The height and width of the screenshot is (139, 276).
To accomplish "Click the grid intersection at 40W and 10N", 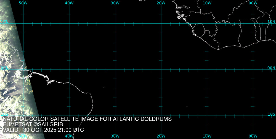I will pos(69,23).
